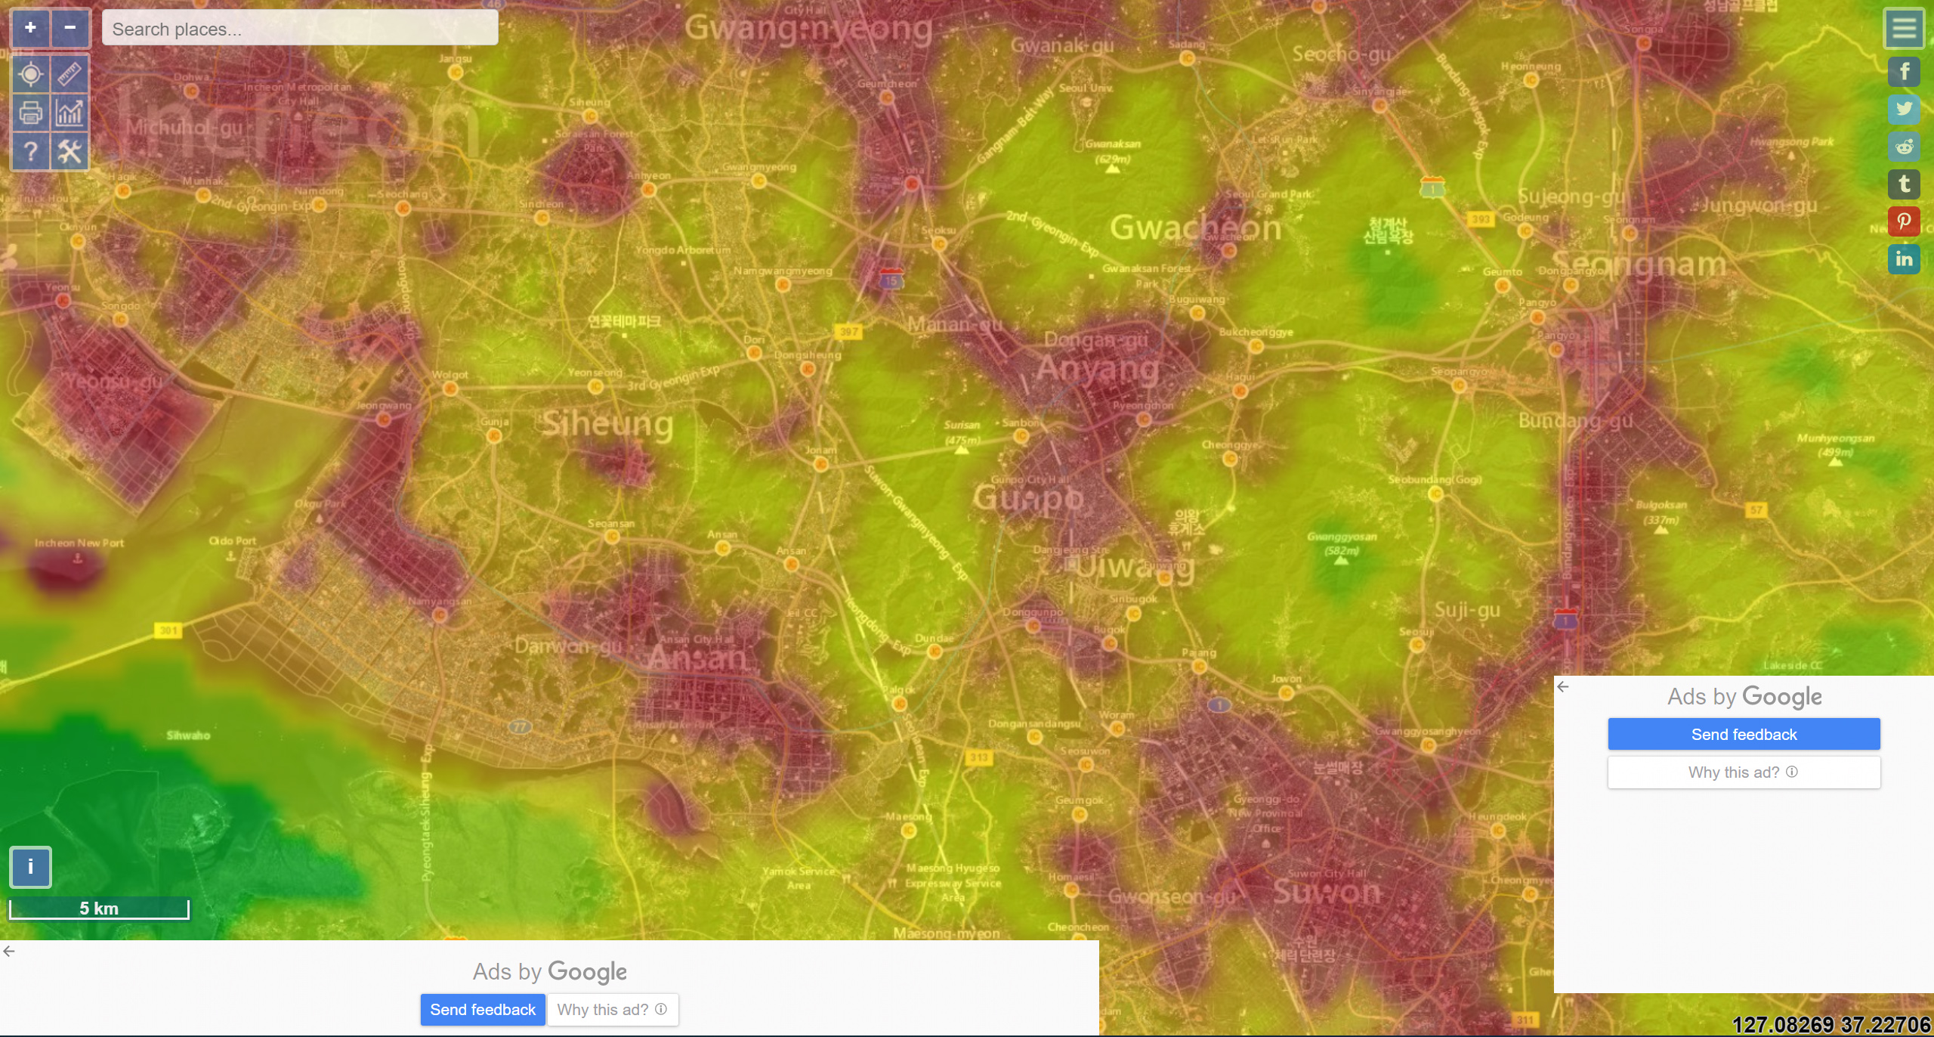
Task: Share map on Pinterest
Action: point(1903,221)
